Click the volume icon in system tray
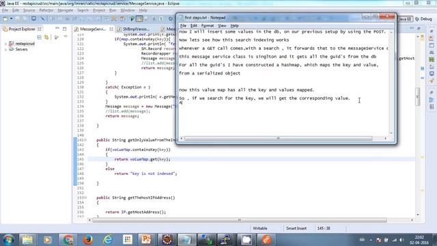This screenshot has height=246, width=437. [401, 240]
